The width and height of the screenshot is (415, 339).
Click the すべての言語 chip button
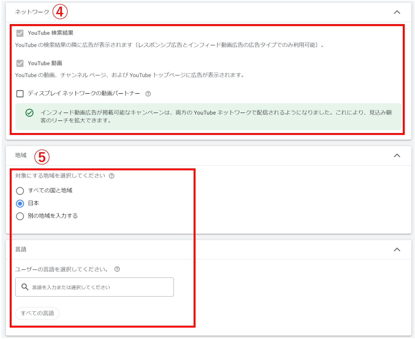(x=37, y=313)
